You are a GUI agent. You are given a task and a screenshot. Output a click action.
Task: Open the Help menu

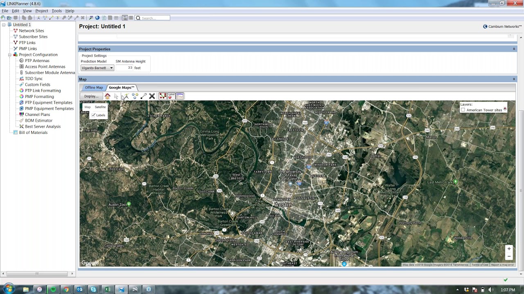tap(70, 11)
